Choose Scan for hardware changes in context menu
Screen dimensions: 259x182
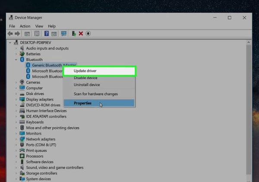[x=99, y=94]
